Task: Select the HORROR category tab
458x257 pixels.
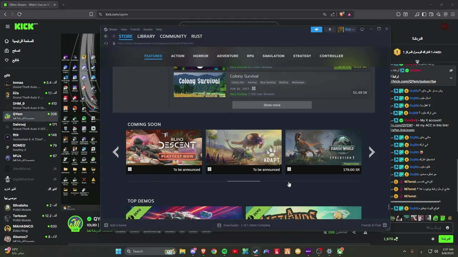Action: point(200,56)
